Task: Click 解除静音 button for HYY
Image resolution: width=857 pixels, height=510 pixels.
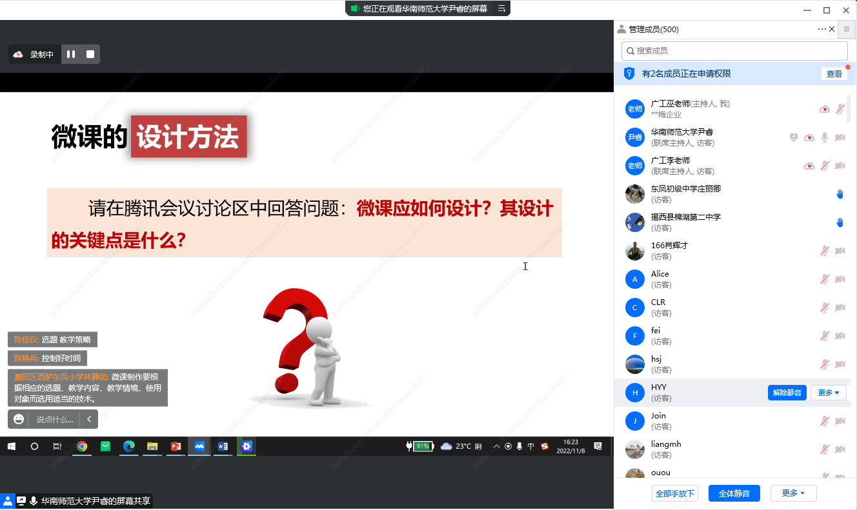Action: (787, 393)
